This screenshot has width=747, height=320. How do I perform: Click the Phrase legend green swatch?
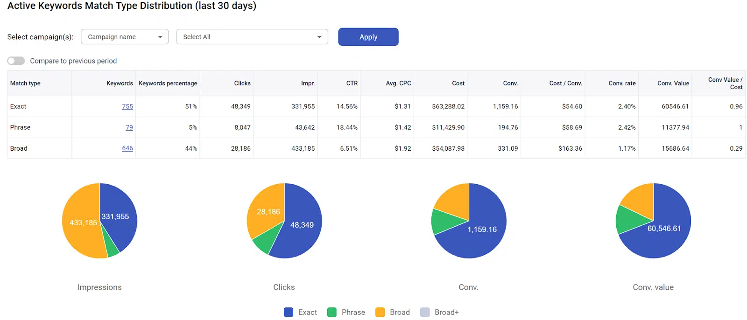click(332, 313)
